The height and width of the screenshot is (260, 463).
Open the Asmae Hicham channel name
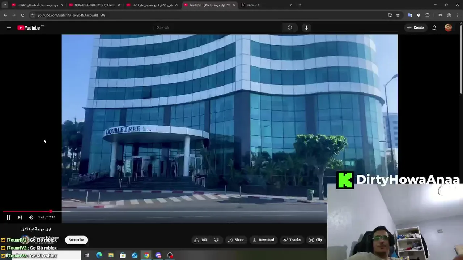pos(46,238)
